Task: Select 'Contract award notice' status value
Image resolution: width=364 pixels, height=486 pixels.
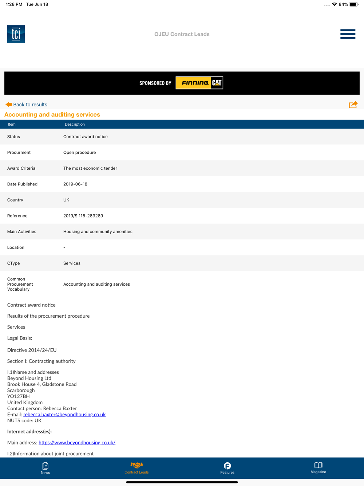Action: (86, 137)
